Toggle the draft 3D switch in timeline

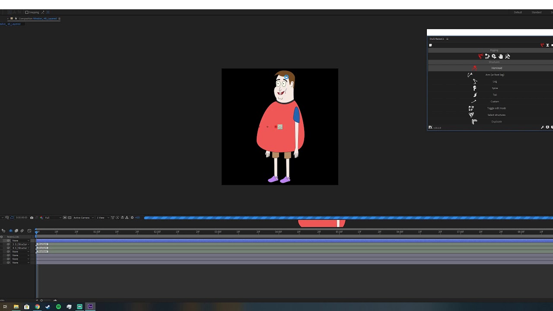3,231
